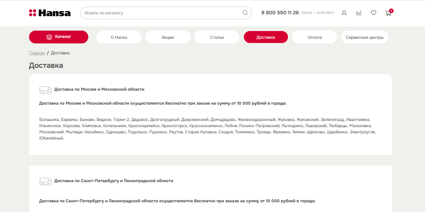Open the Акции section

tap(168, 37)
